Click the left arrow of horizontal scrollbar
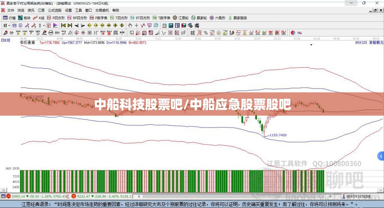The image size is (384, 208). [x=139, y=196]
